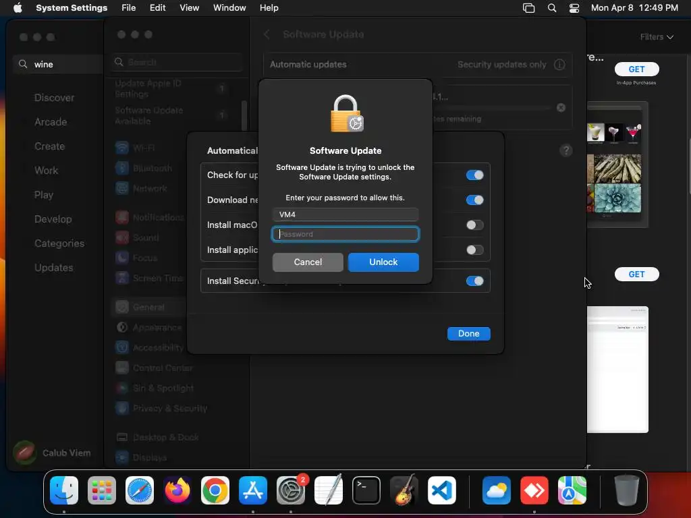
Task: Open Terminal from the Dock
Action: click(x=366, y=490)
